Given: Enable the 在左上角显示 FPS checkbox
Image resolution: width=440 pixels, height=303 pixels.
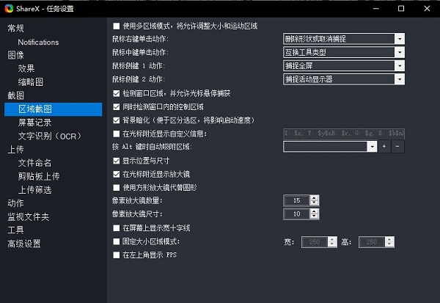Looking at the screenshot, I should [117, 255].
